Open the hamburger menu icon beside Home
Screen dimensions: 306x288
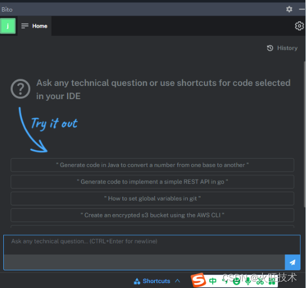coord(25,26)
